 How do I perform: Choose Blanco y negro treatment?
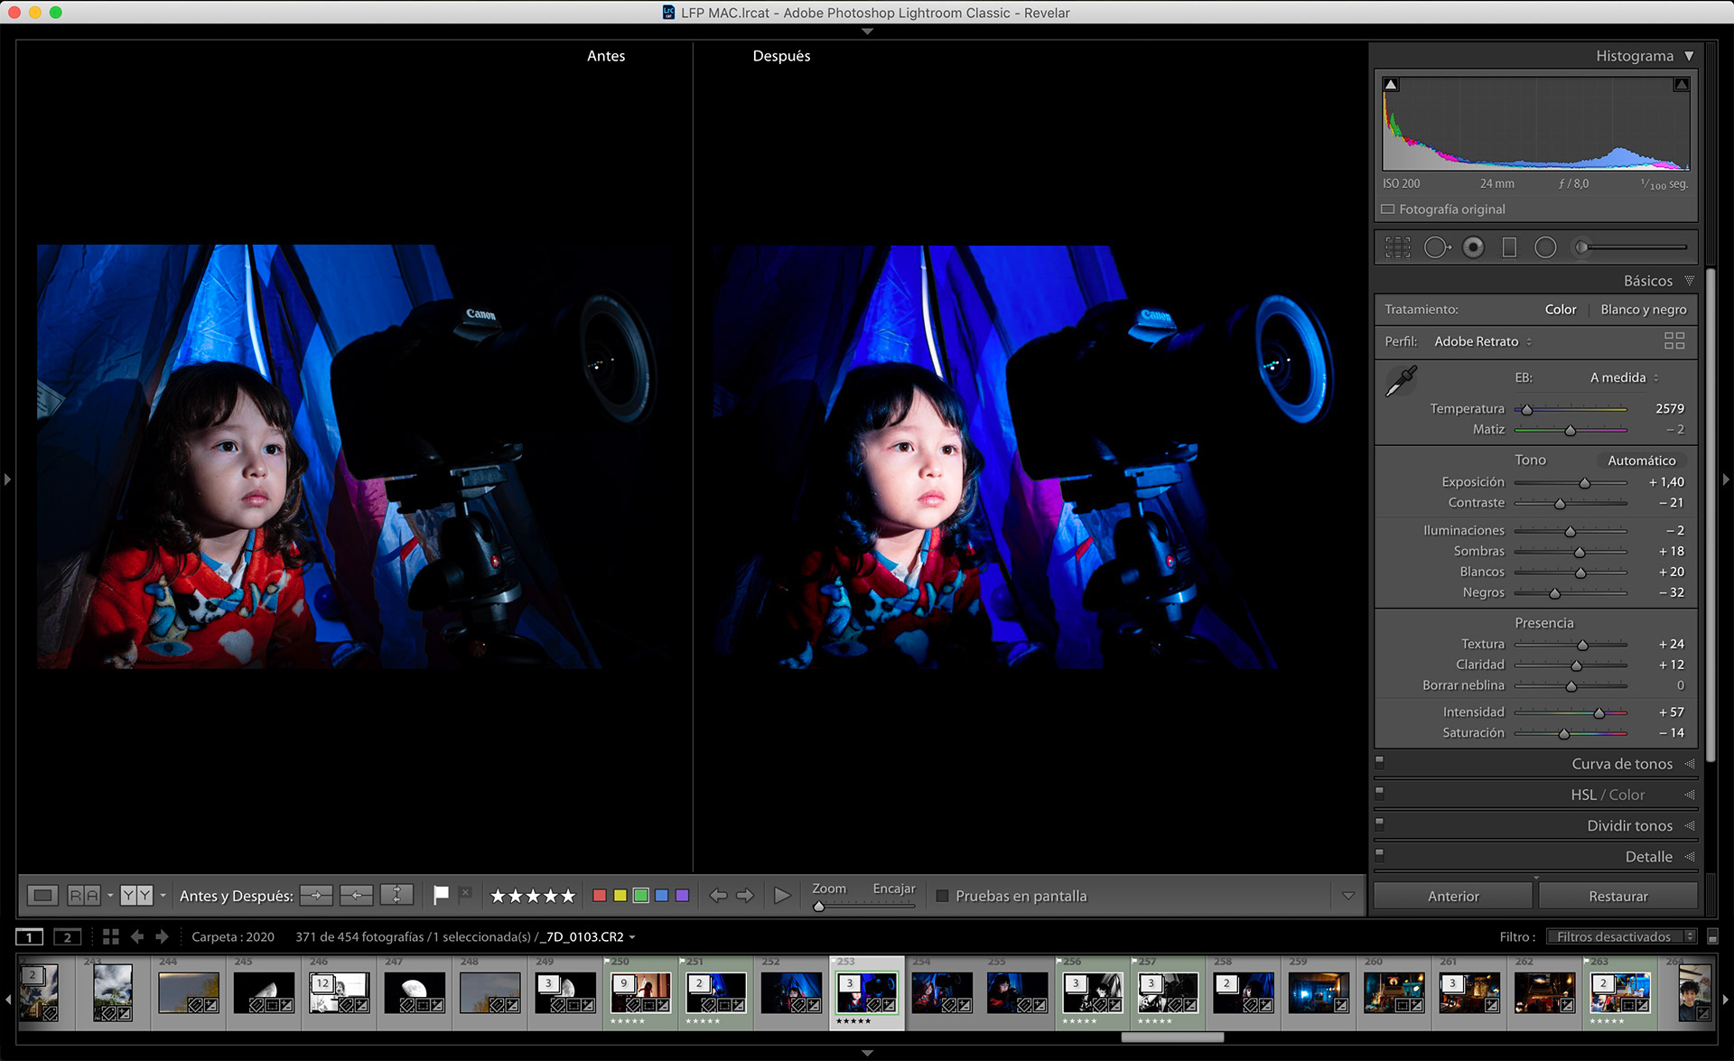(1643, 309)
